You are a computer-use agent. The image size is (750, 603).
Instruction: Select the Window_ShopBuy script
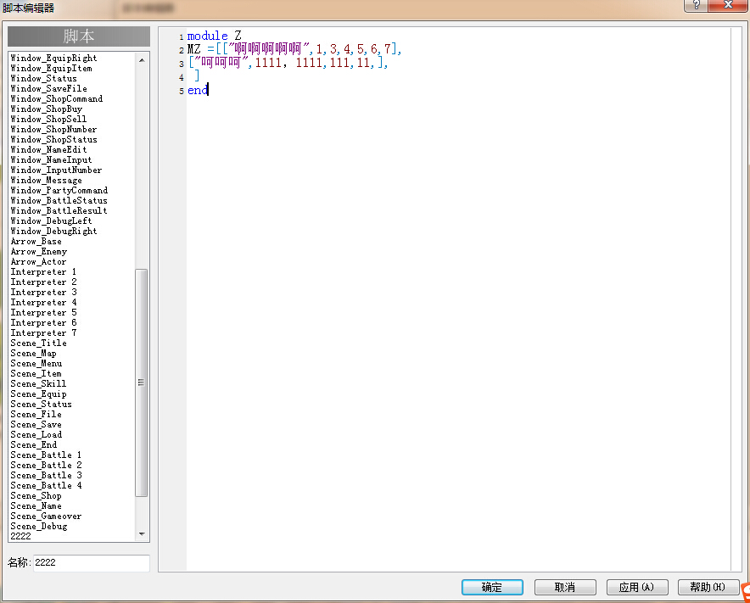click(47, 109)
